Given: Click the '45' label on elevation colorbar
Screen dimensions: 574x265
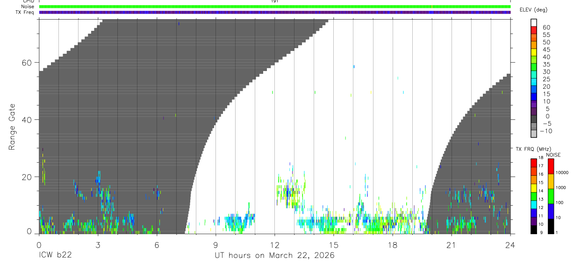Looking at the screenshot, I should [546, 50].
